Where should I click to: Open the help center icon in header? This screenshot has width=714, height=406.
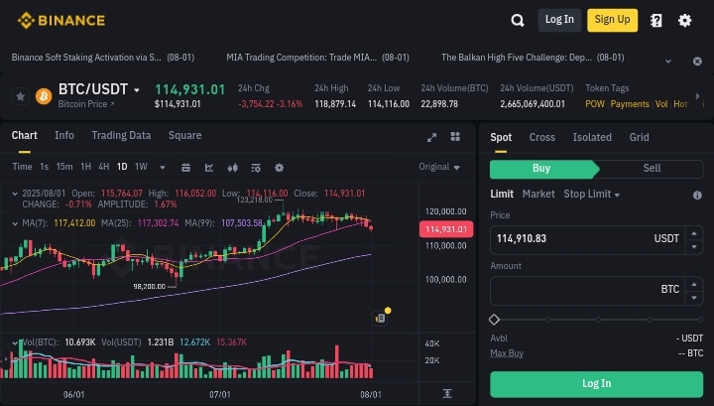point(656,21)
